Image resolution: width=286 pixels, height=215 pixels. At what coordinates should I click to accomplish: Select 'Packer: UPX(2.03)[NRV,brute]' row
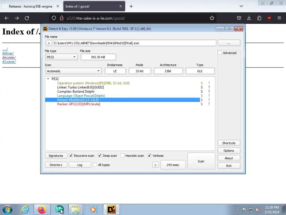(123, 104)
